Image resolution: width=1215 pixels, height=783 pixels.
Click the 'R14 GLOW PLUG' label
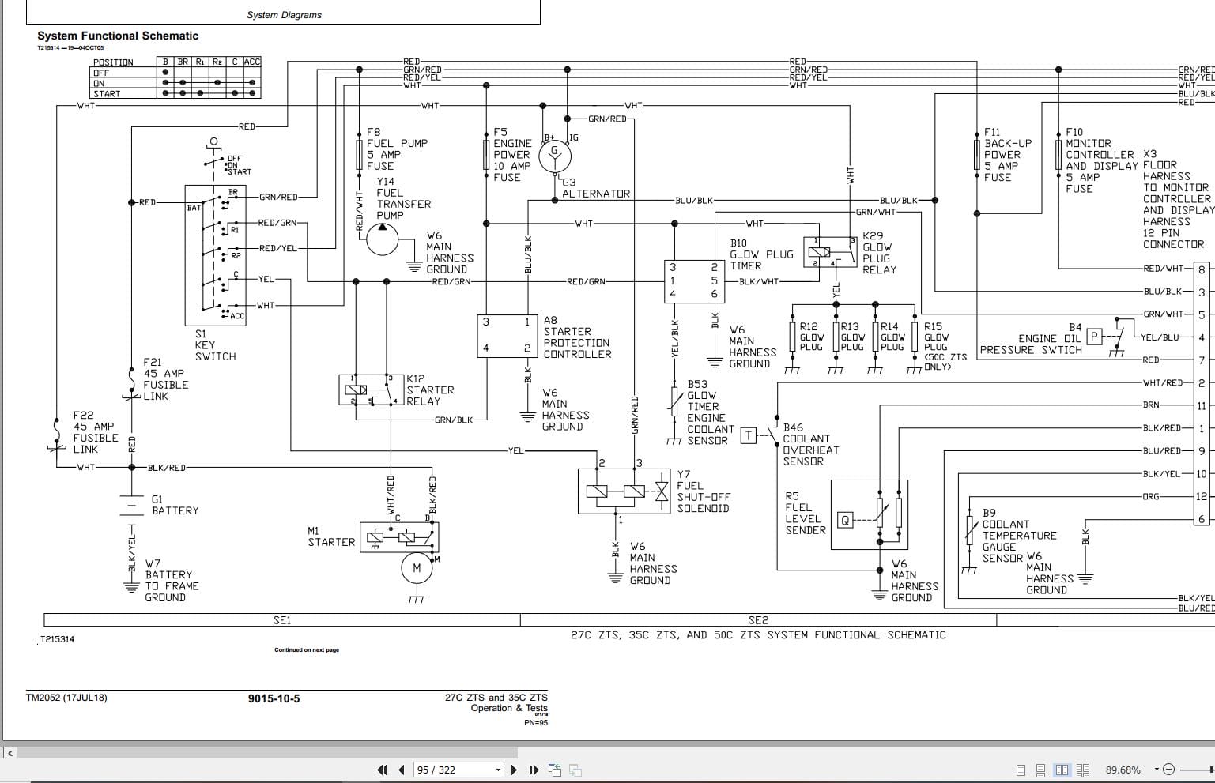tap(892, 337)
